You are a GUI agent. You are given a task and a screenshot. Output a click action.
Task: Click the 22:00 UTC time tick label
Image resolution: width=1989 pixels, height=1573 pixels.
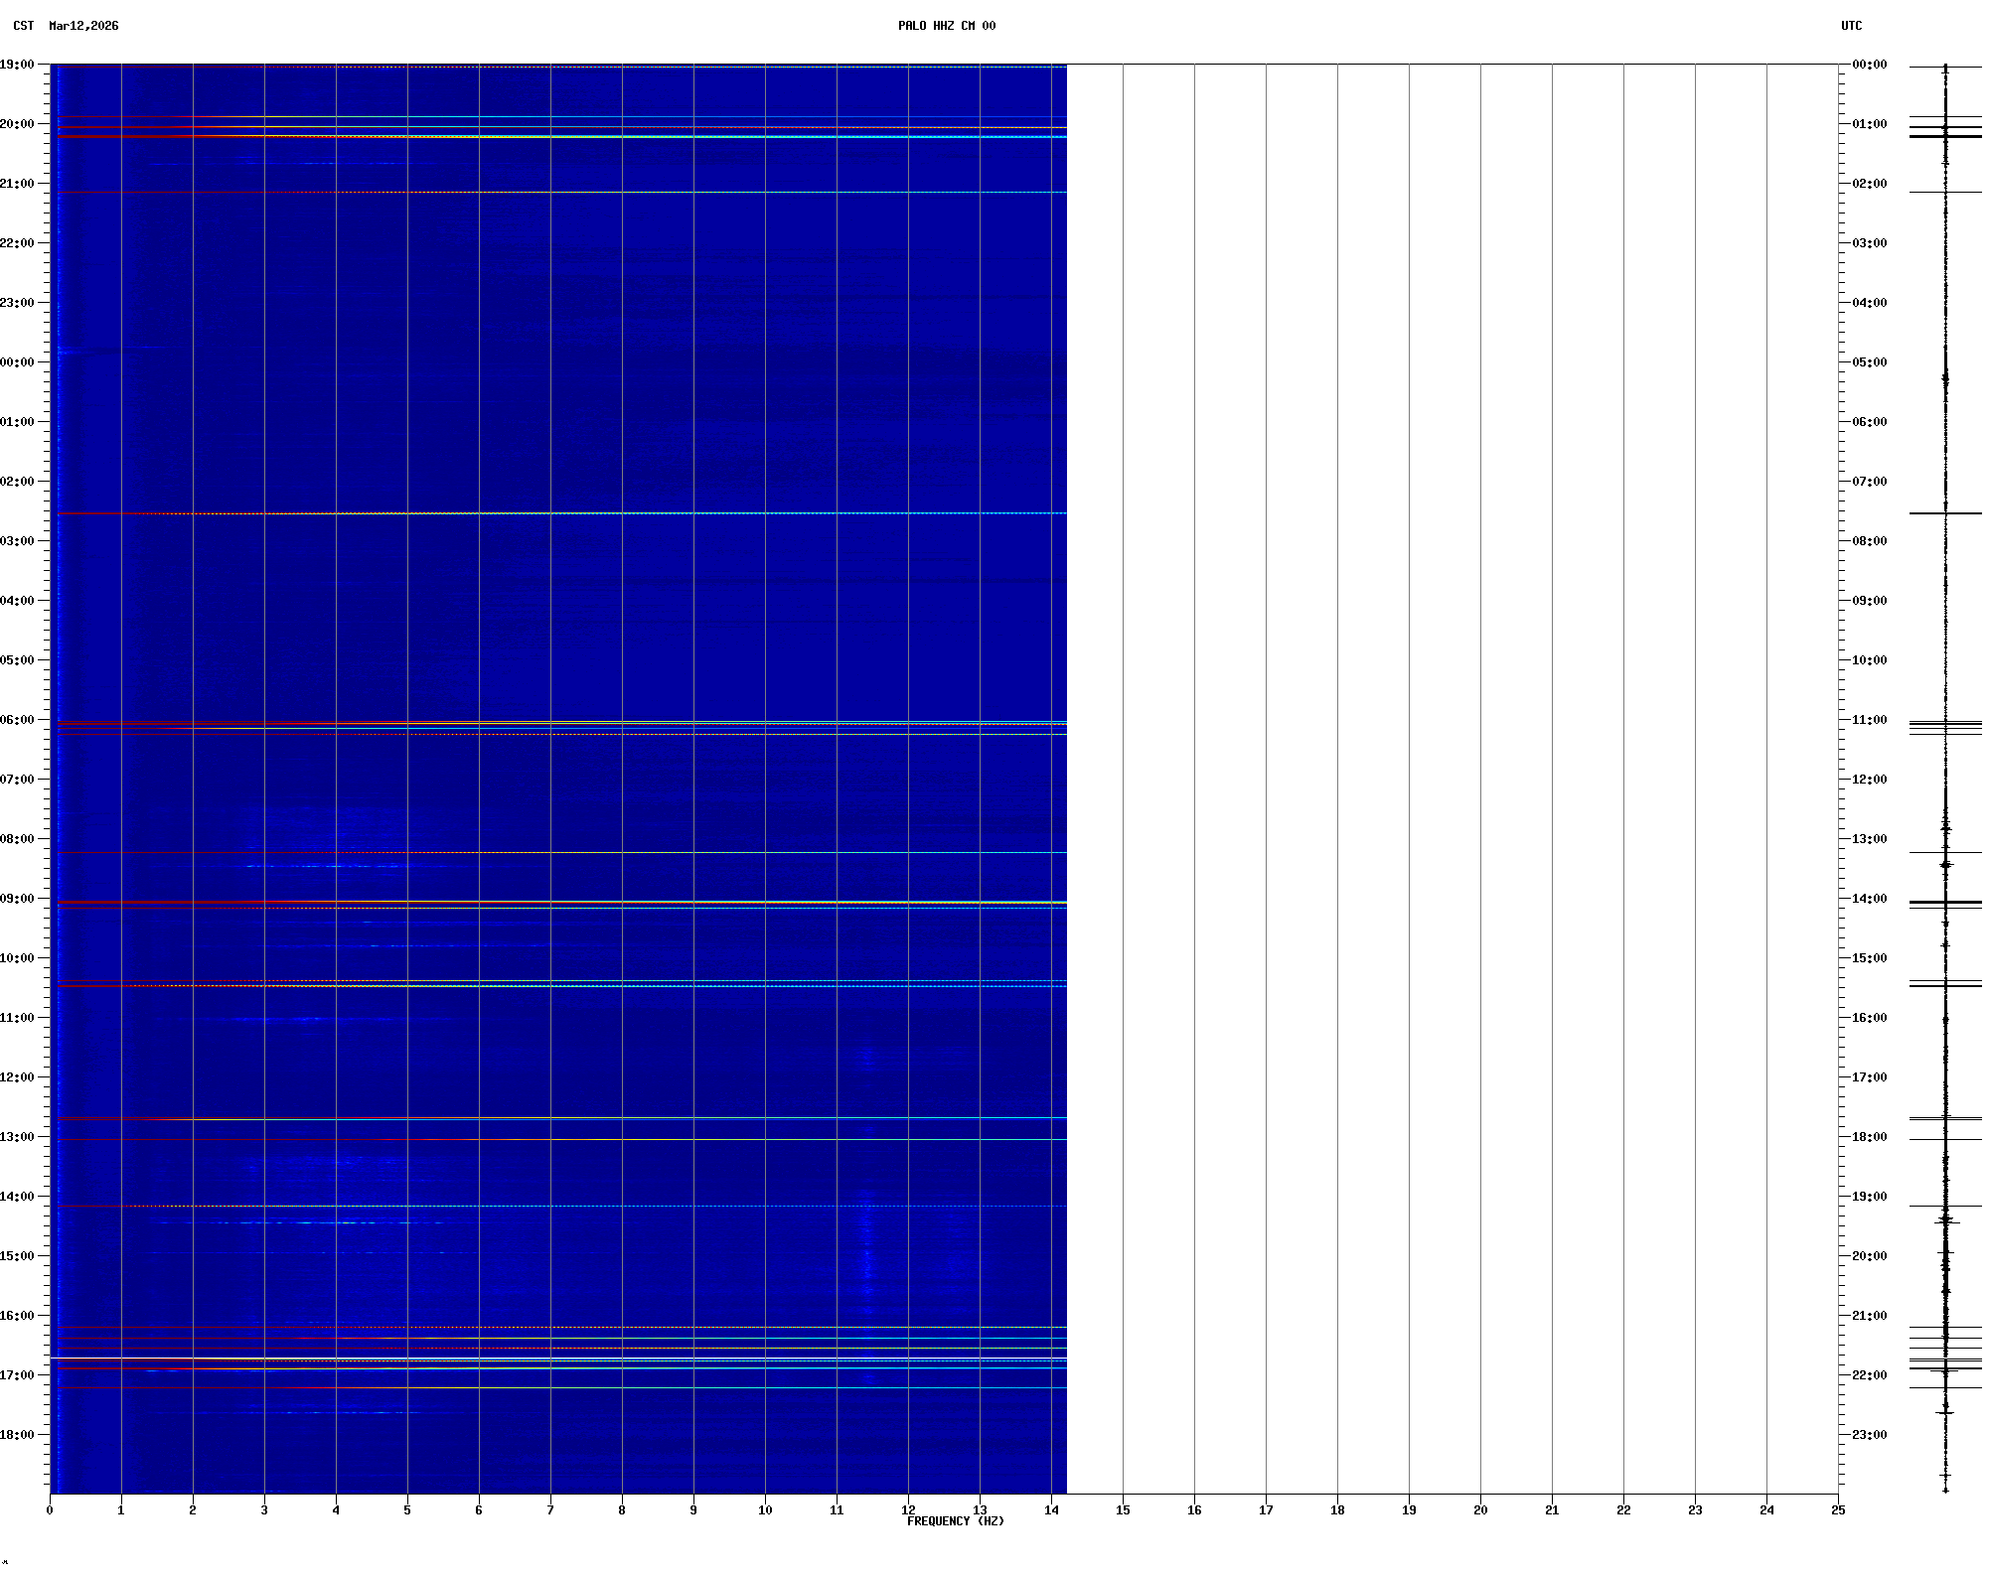click(1870, 1375)
